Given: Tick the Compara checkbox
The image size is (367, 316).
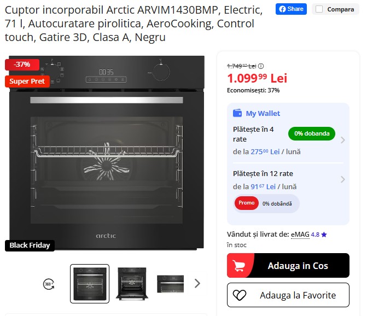Looking at the screenshot, I should (319, 9).
